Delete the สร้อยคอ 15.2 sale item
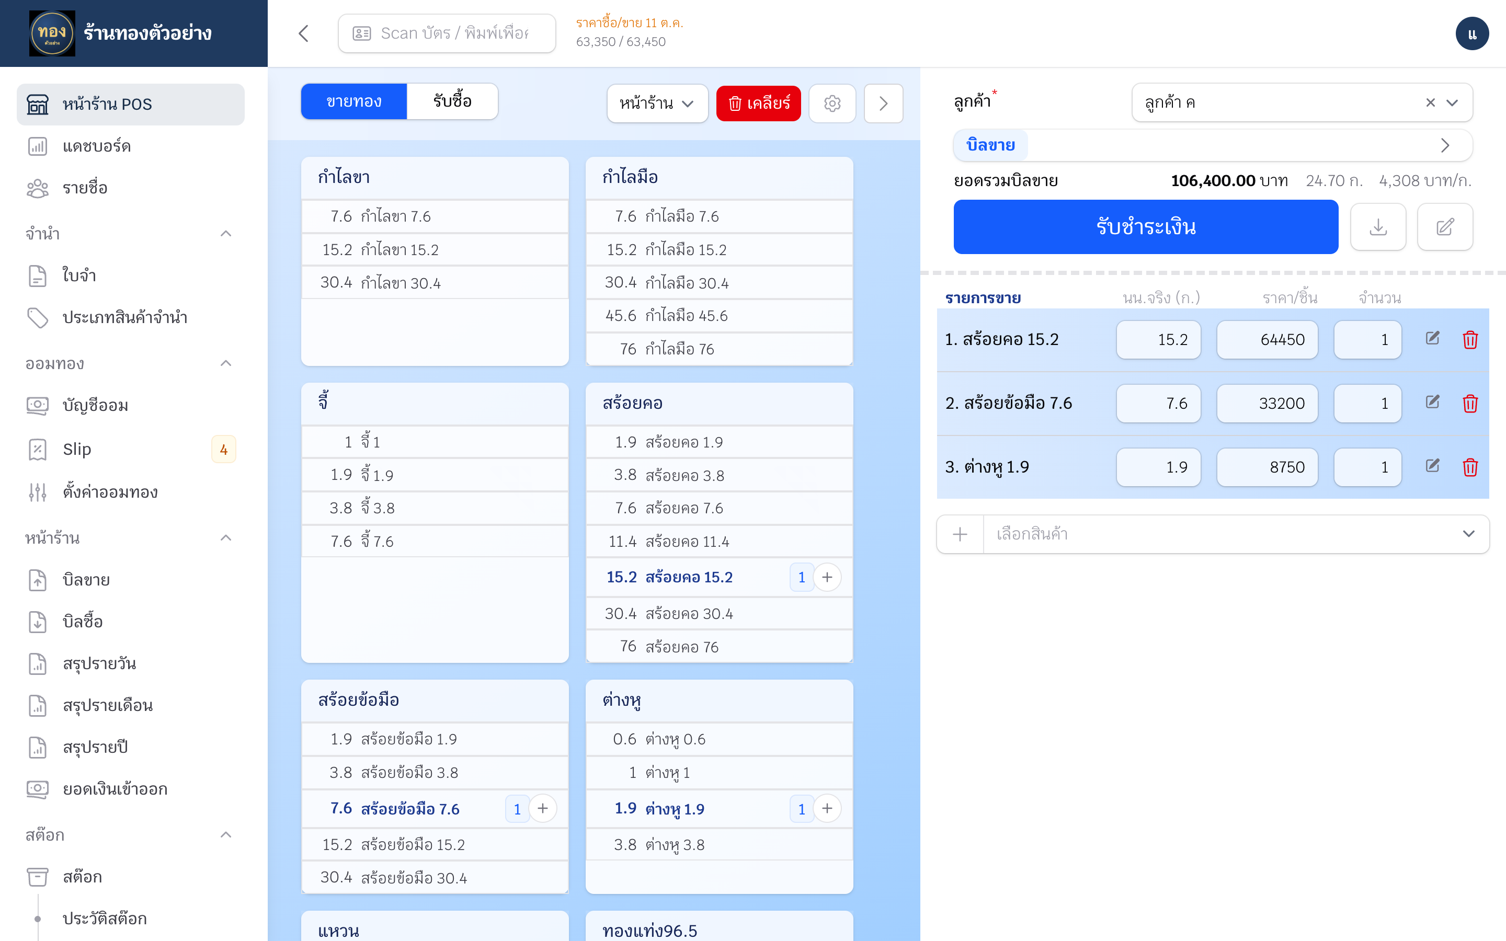Screen dimensions: 1506x941 point(1470,340)
